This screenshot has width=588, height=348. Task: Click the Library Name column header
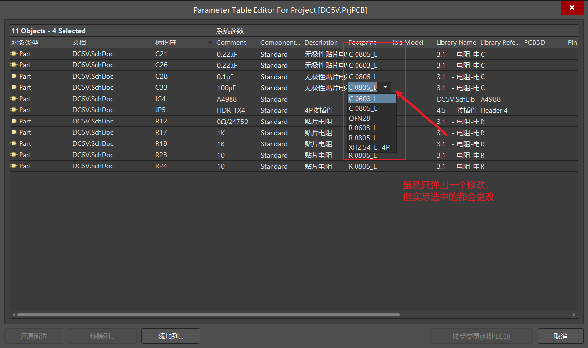coord(457,42)
